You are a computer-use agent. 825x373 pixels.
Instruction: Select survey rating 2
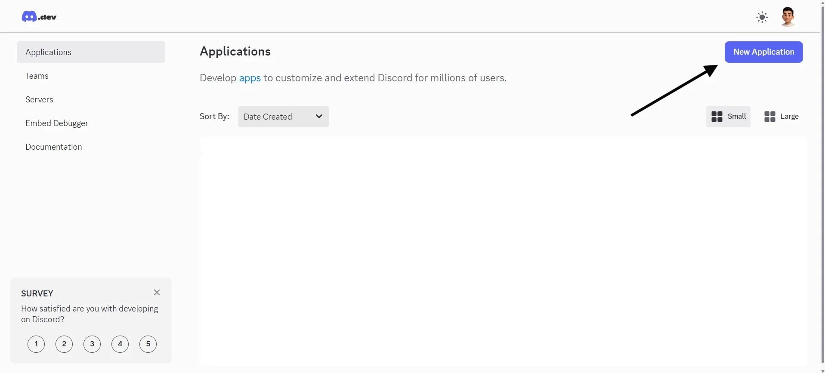(x=64, y=344)
